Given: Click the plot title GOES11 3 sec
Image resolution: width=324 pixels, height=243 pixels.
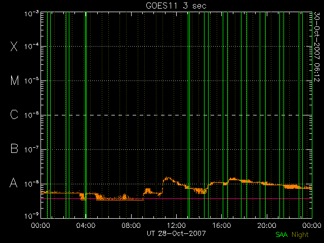Looking at the screenshot, I should pos(176,6).
